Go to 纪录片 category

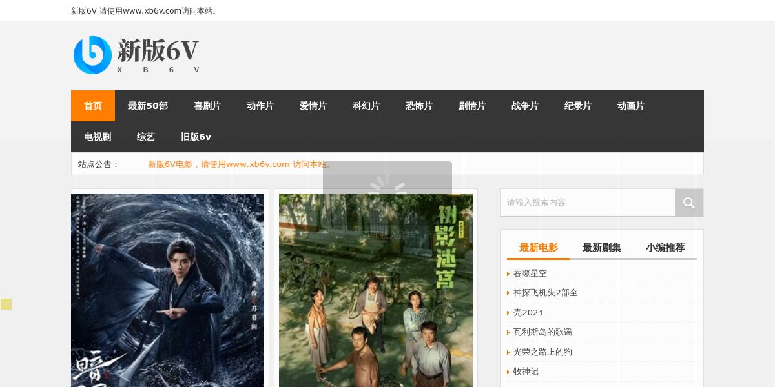click(x=578, y=106)
